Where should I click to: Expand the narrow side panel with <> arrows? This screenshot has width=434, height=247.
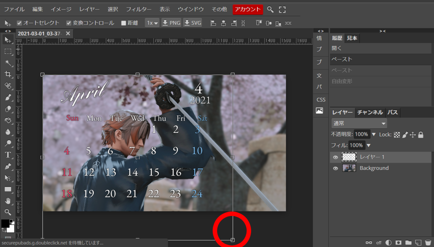320,31
